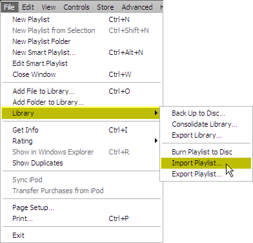
Task: Expand the Library submenu arrow
Action: 156,113
